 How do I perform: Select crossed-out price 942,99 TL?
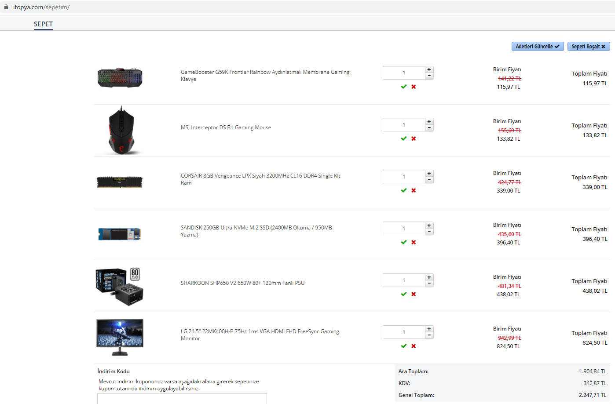509,338
